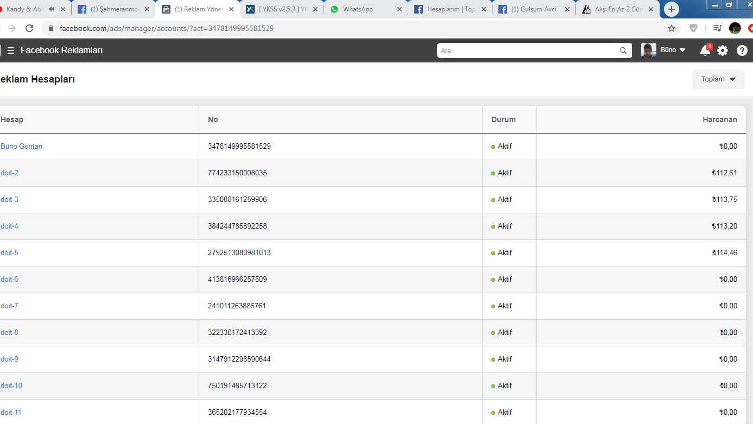Open the doit-5 account link
The height and width of the screenshot is (424, 753).
(9, 253)
